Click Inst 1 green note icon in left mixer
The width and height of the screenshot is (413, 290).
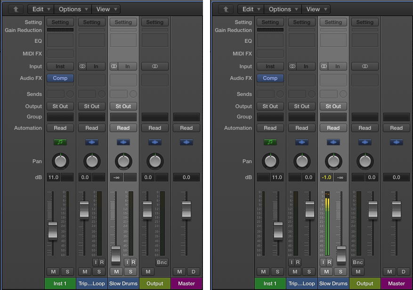(x=60, y=142)
